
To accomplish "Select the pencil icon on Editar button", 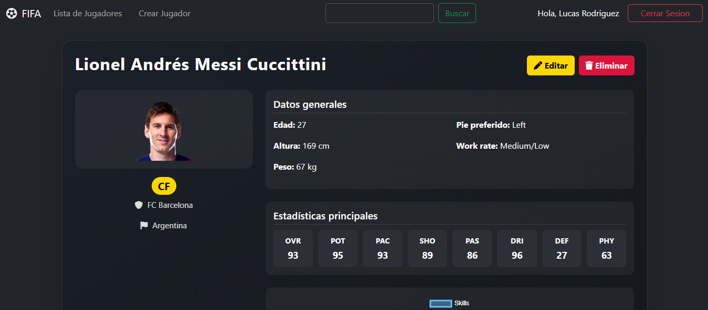I will point(537,65).
